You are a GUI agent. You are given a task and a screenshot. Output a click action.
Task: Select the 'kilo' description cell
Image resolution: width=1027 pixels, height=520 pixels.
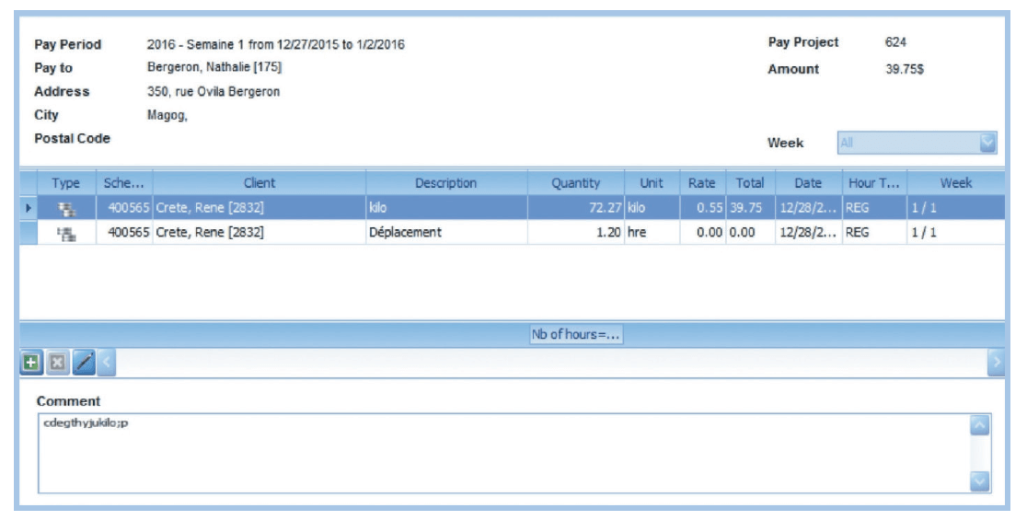click(x=446, y=208)
